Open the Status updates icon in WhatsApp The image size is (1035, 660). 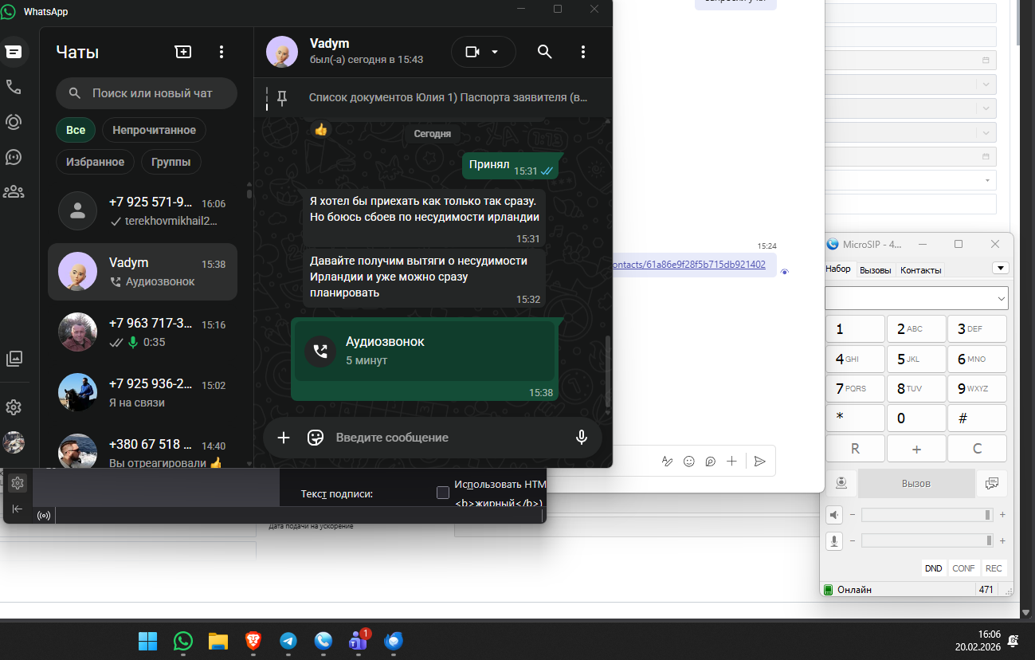[14, 122]
